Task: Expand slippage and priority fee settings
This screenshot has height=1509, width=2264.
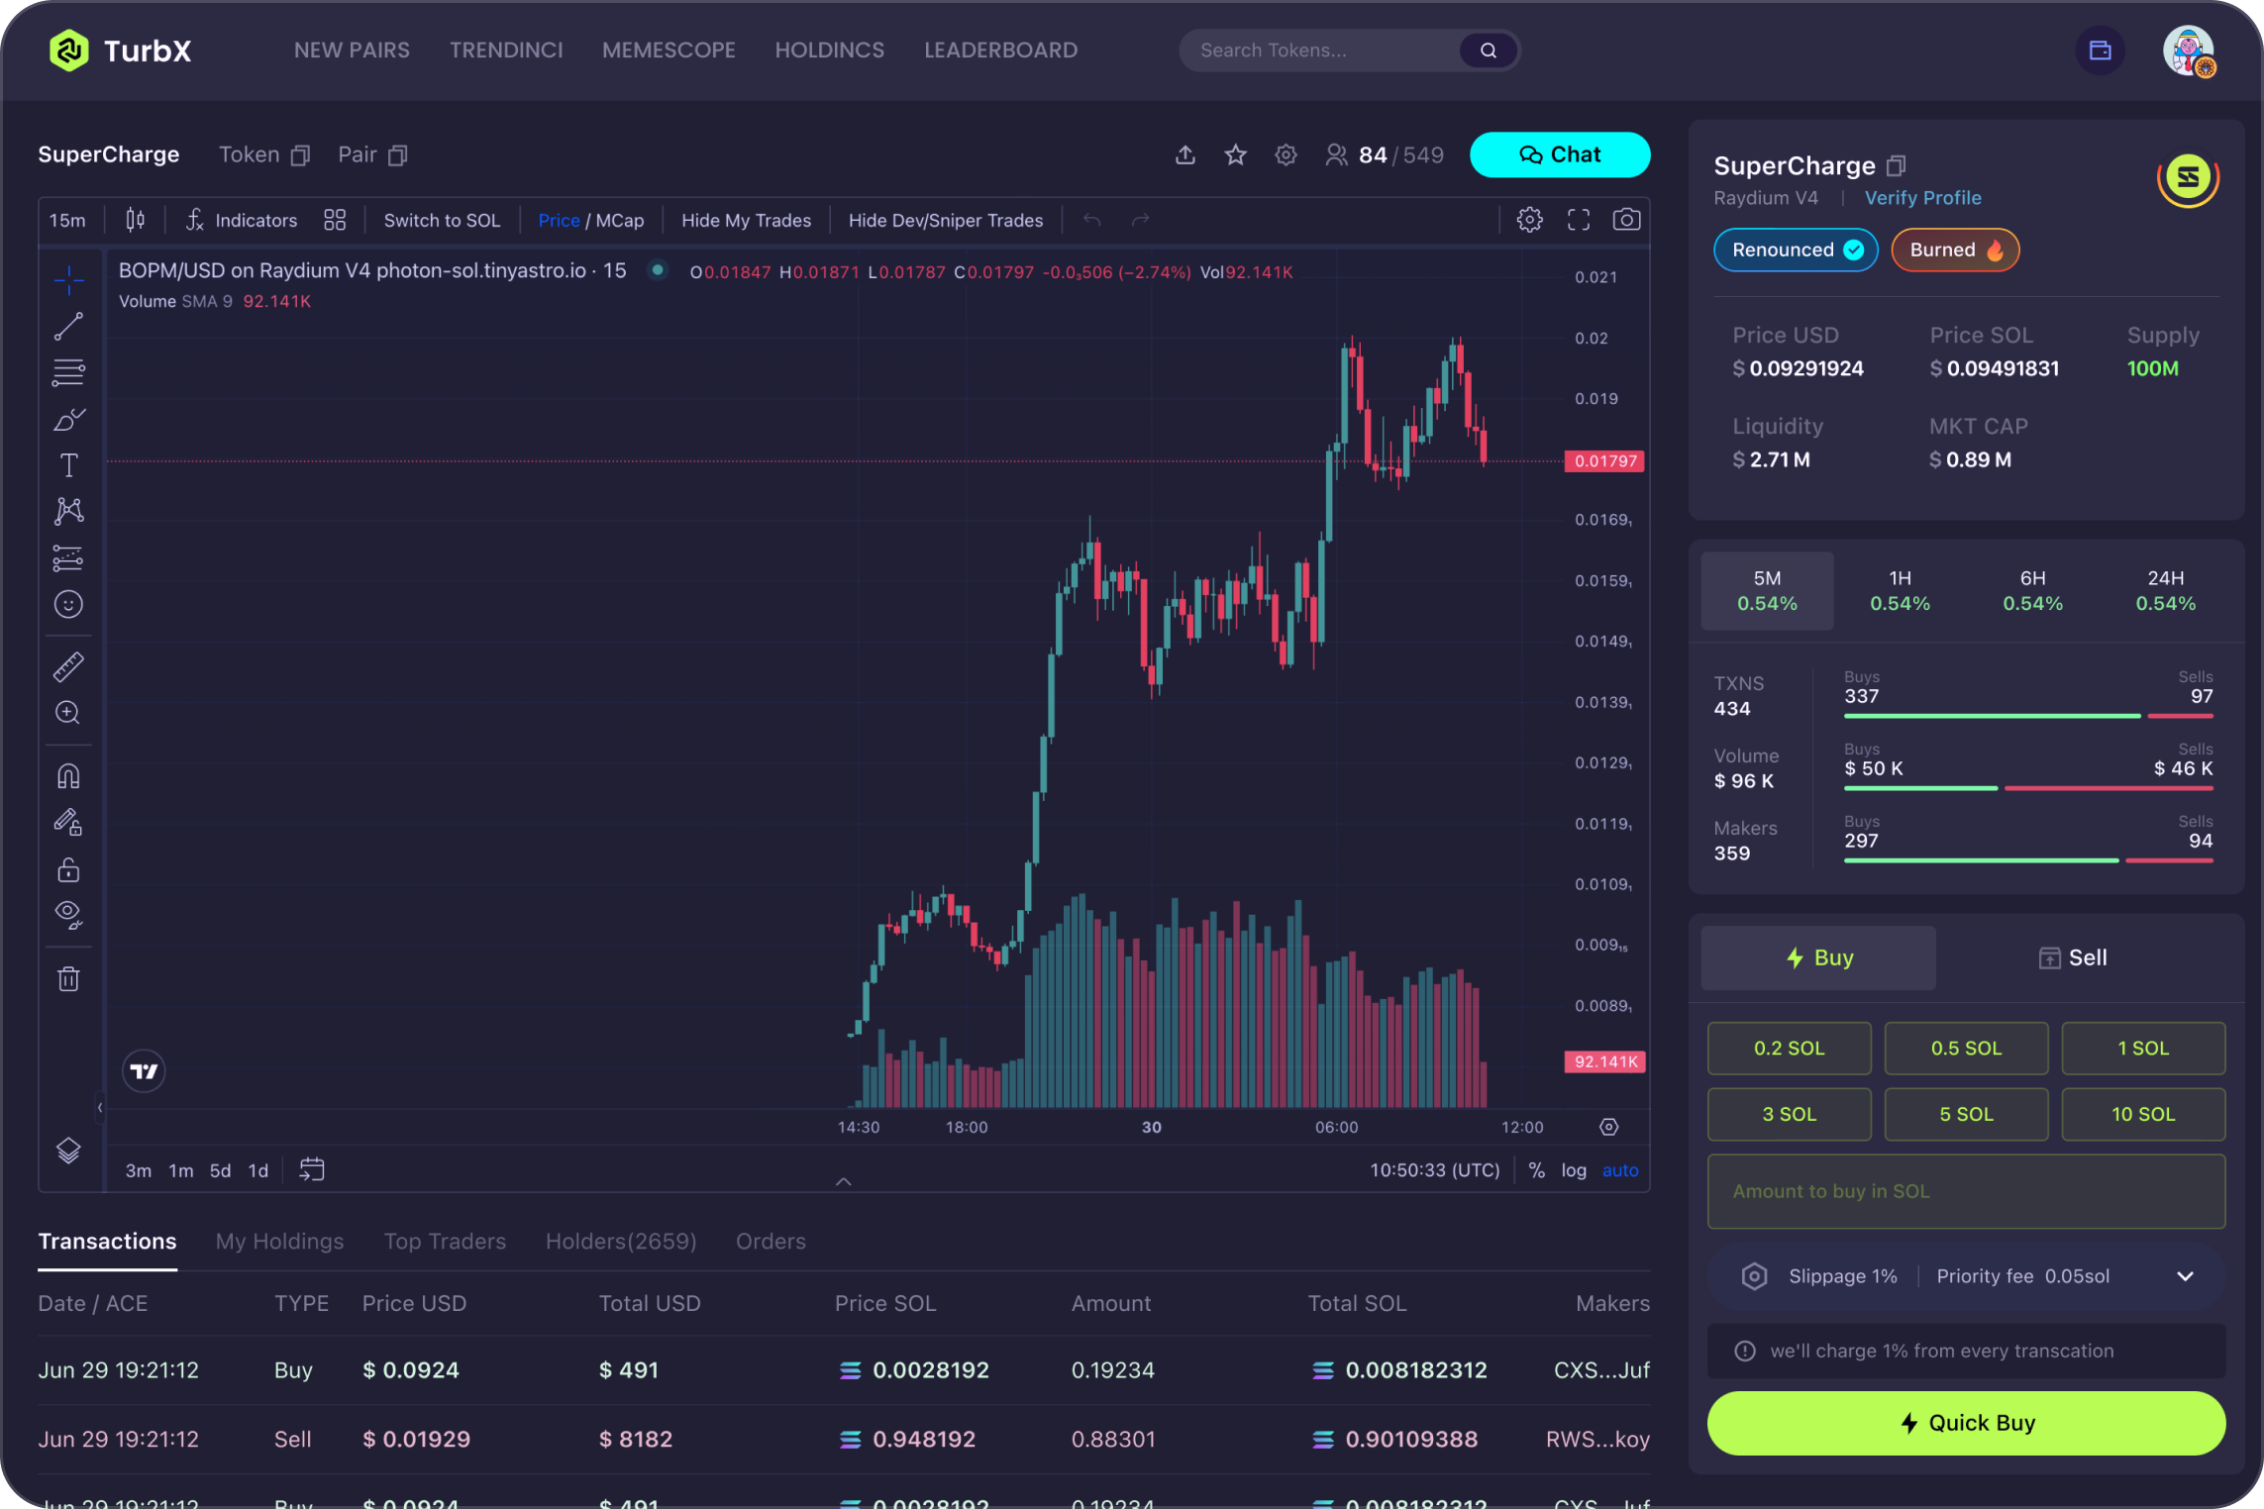Action: click(2185, 1276)
